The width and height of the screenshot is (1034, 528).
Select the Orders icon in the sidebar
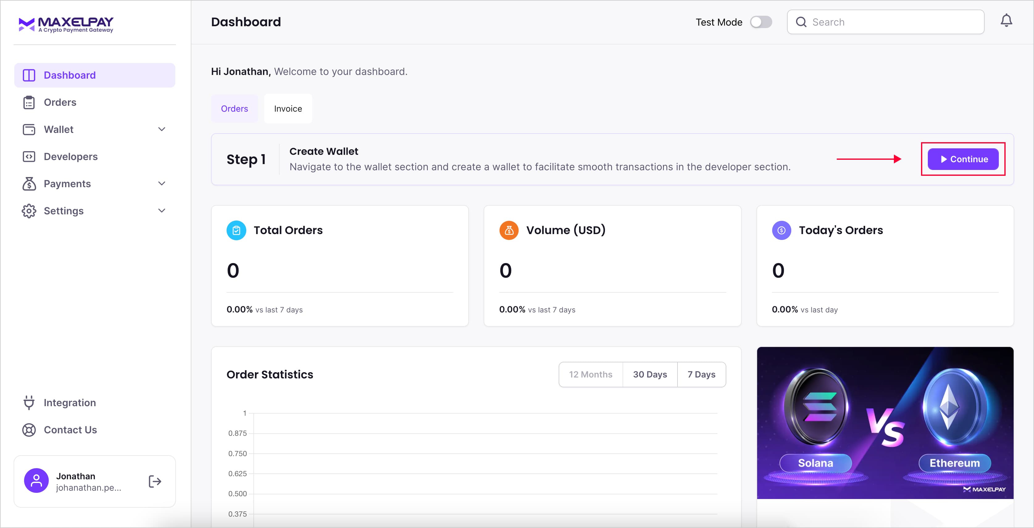point(29,102)
